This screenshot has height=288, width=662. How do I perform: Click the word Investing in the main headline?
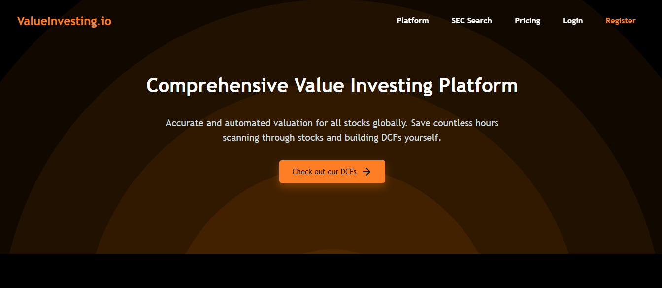pyautogui.click(x=391, y=85)
